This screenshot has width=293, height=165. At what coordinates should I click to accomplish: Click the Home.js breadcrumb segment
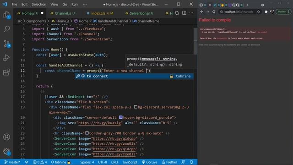(60, 21)
